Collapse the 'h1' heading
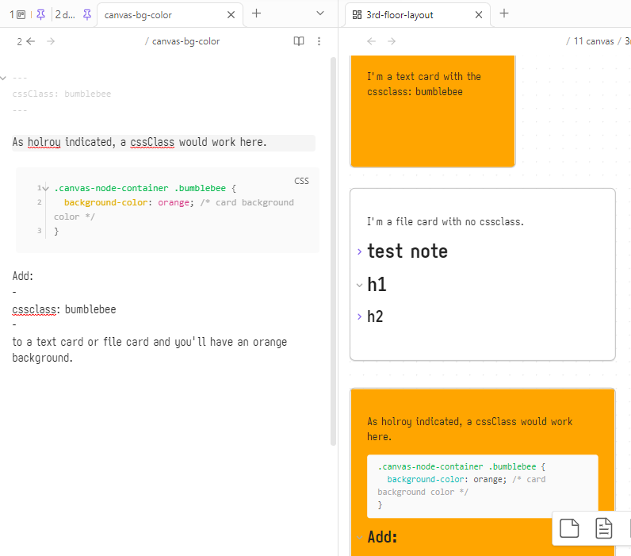Image resolution: width=631 pixels, height=556 pixels. pos(359,285)
